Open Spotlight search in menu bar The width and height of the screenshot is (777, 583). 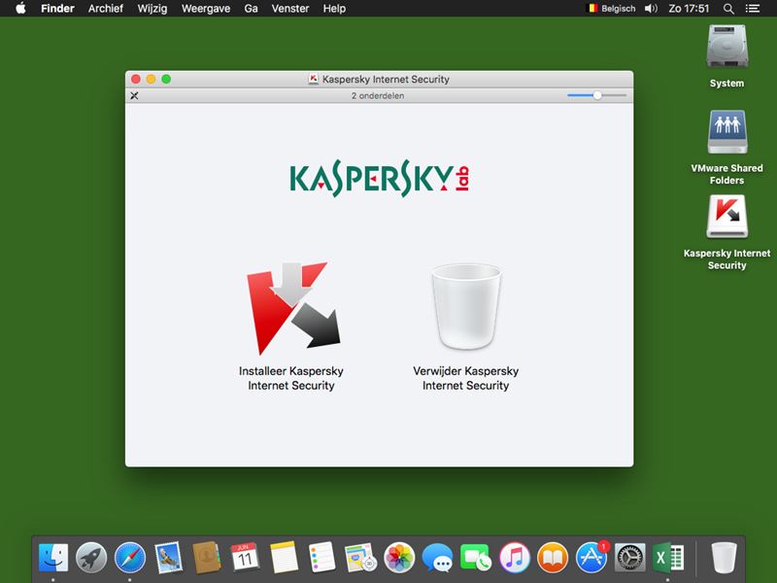click(729, 9)
